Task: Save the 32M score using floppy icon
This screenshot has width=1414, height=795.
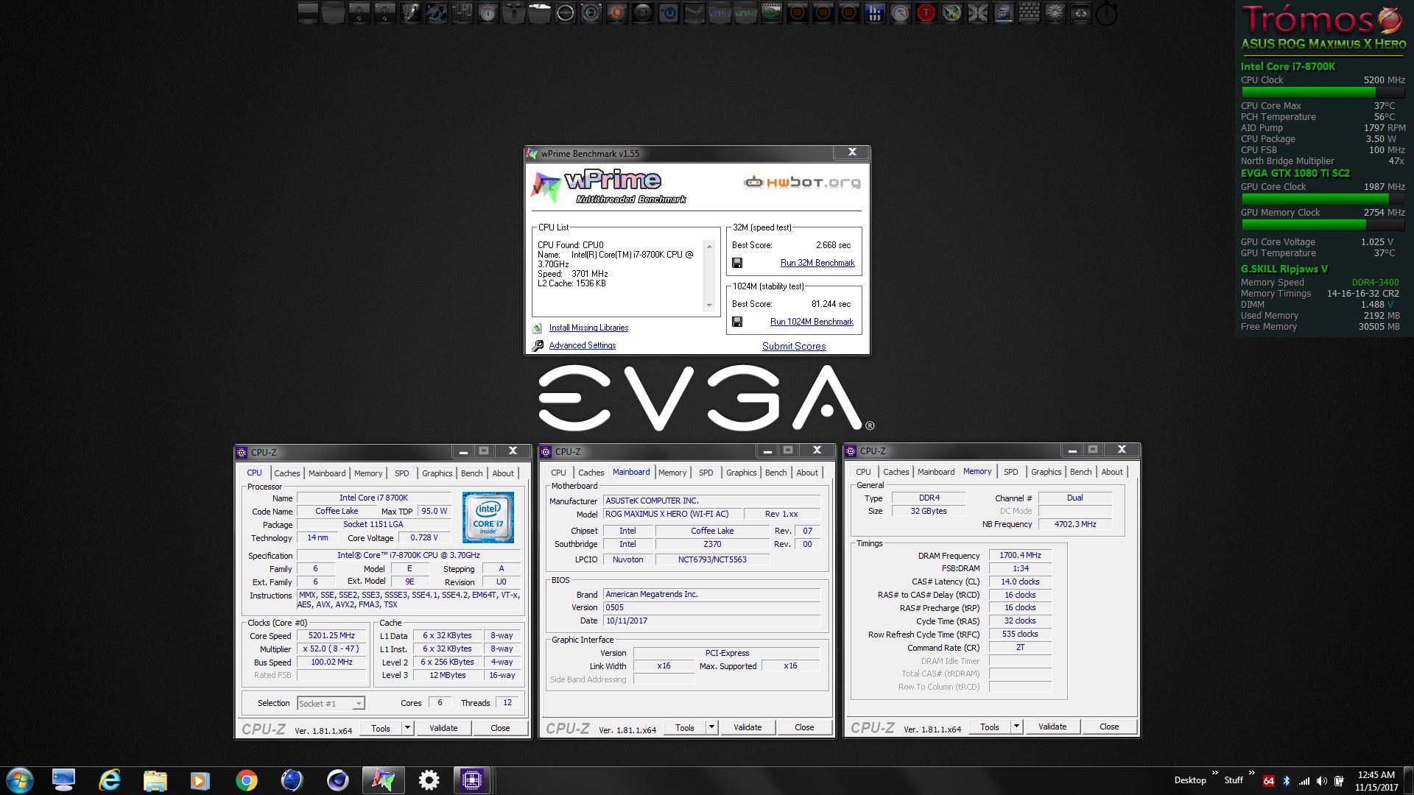Action: (x=737, y=263)
